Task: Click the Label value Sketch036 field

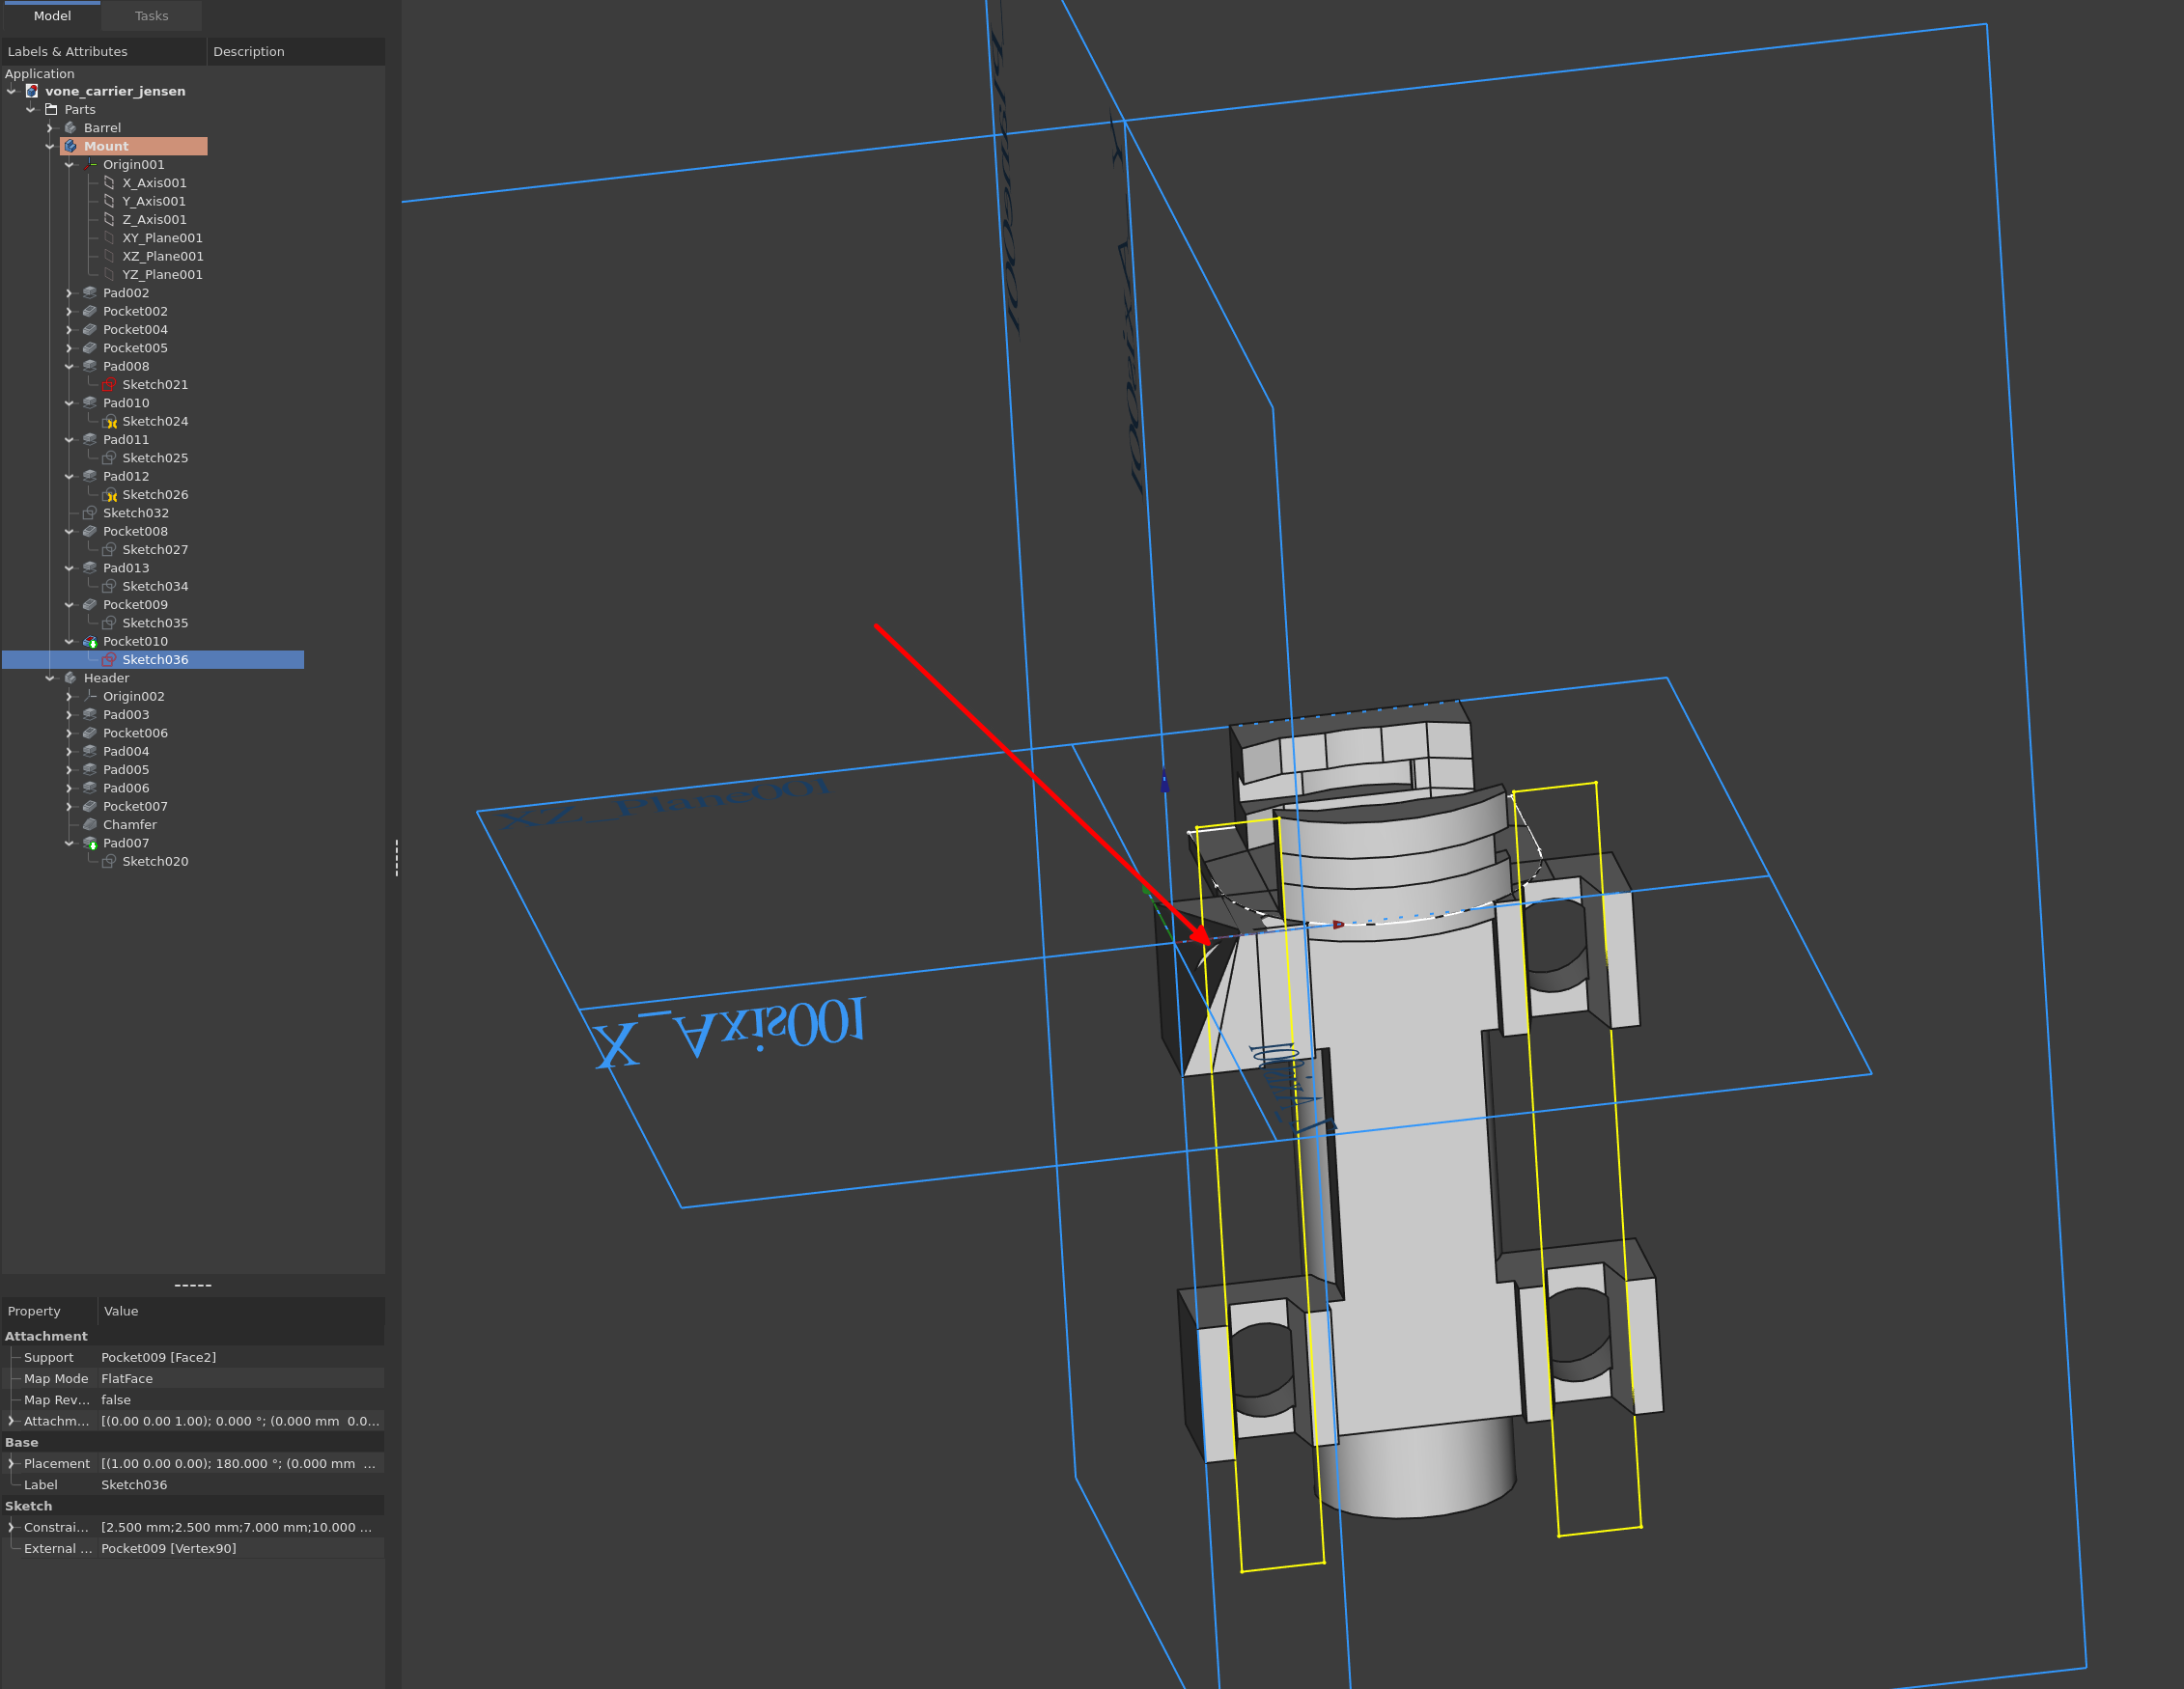Action: pos(134,1484)
